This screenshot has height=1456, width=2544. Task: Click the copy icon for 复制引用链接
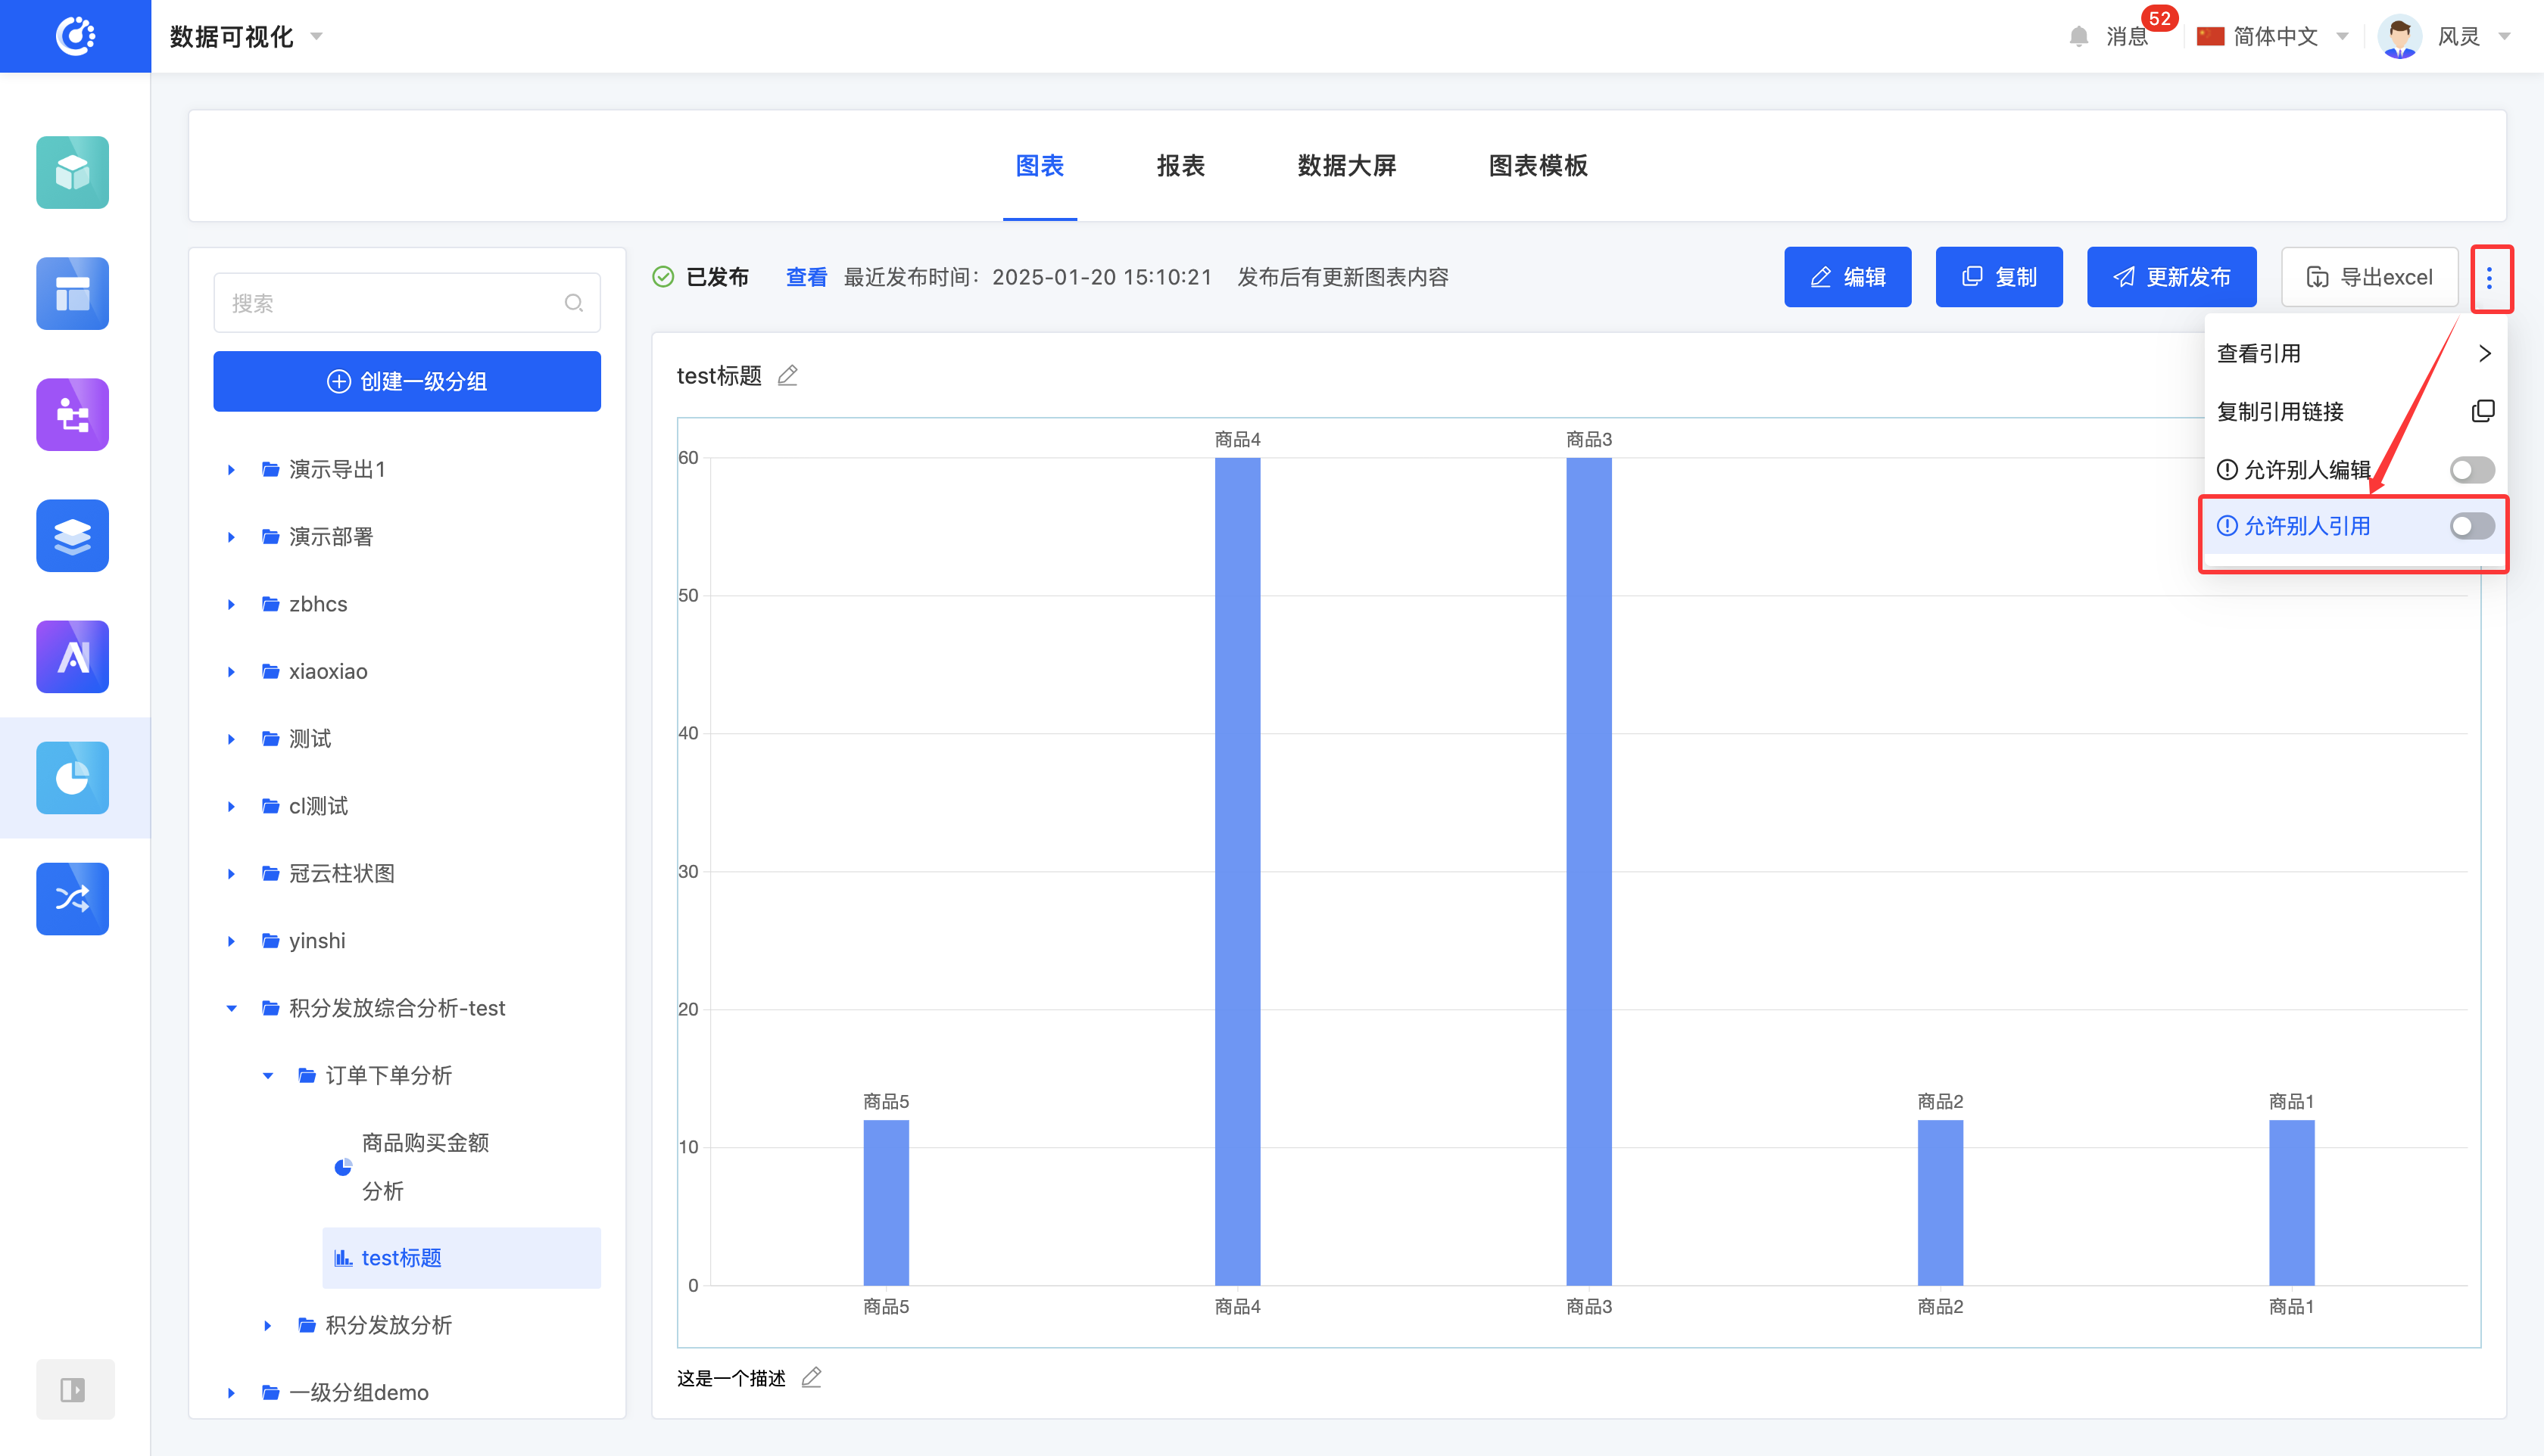click(x=2482, y=411)
